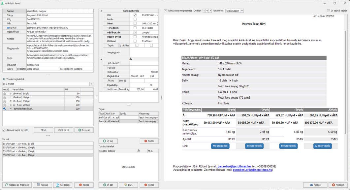Open the Kalklap calculation sheet
The image size is (350, 190).
click(42, 185)
